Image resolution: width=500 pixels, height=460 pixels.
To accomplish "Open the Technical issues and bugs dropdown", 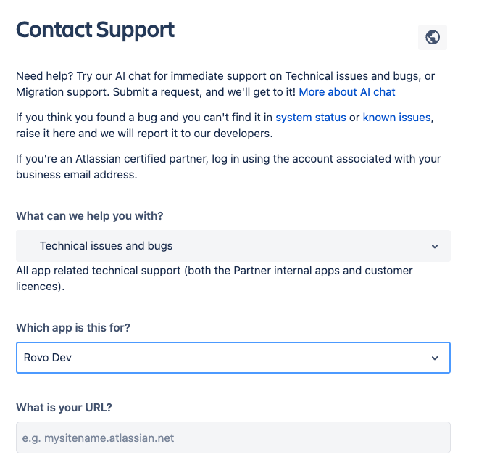I will point(232,246).
